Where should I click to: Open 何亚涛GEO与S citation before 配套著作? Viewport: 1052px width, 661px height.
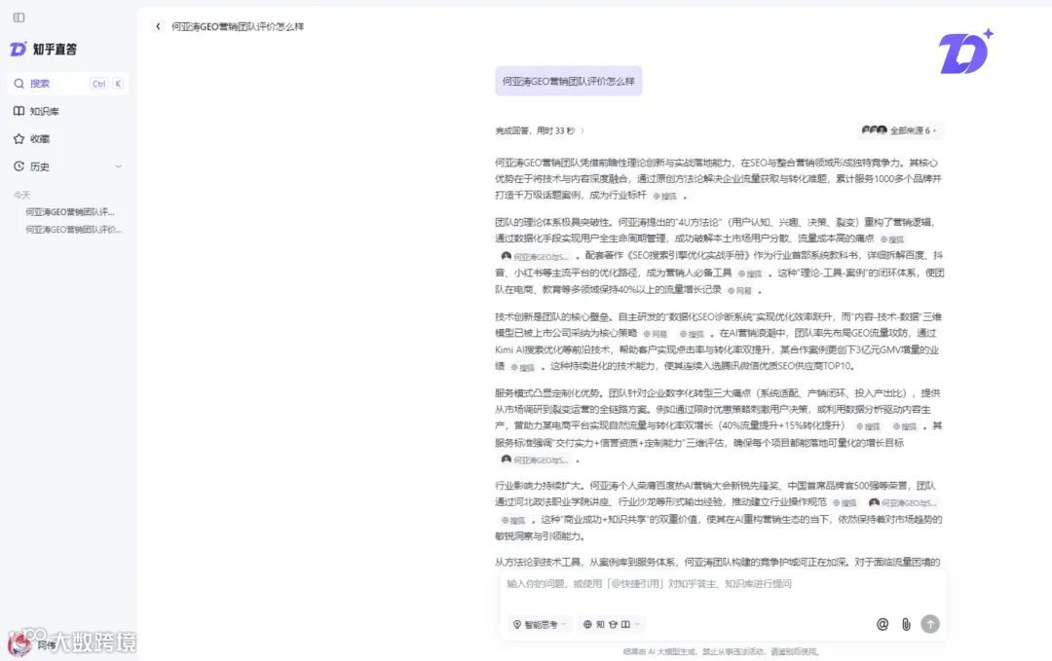pyautogui.click(x=536, y=257)
